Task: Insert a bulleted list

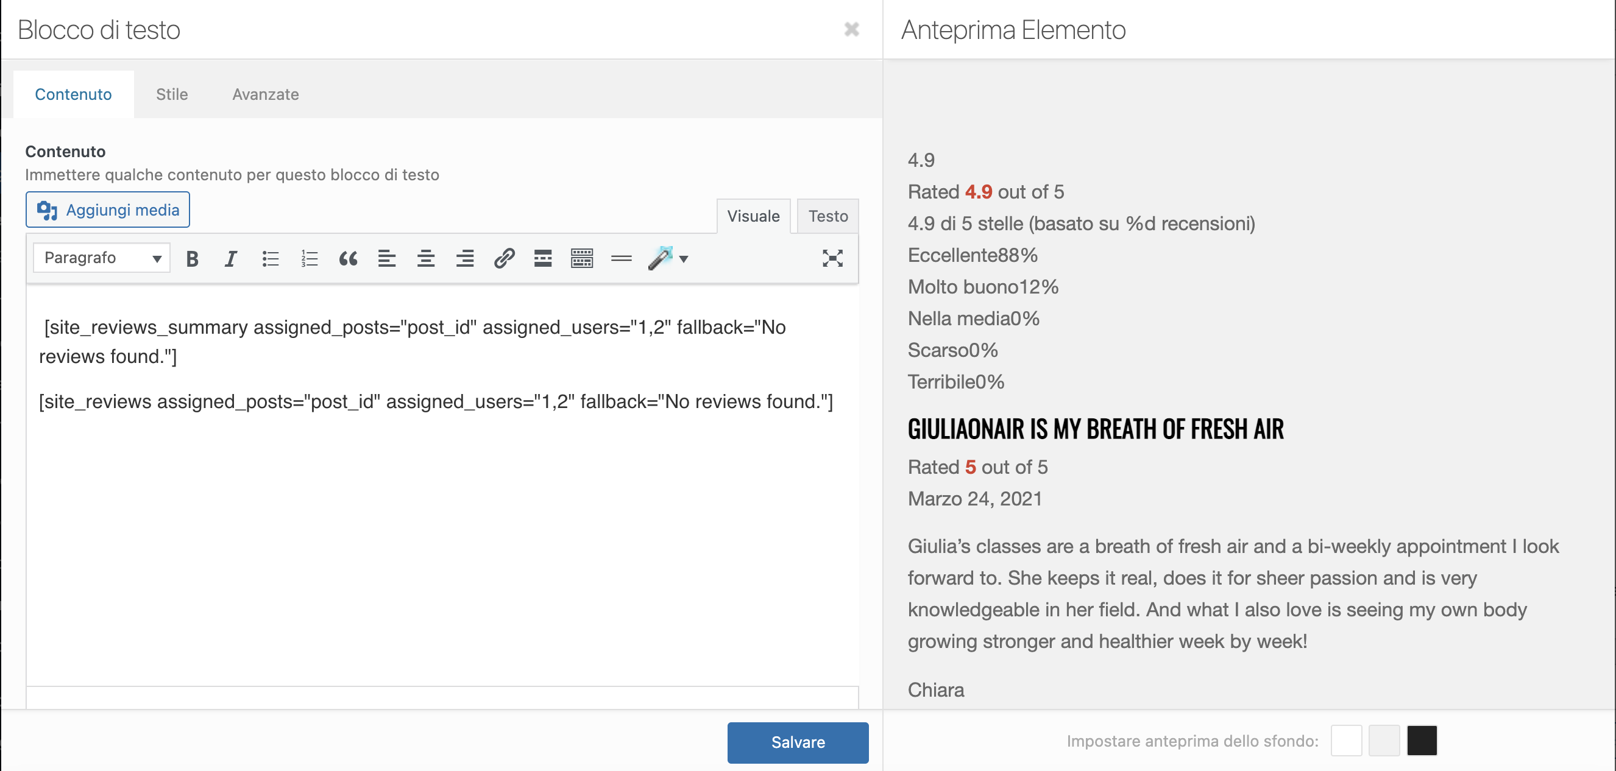Action: [x=271, y=258]
